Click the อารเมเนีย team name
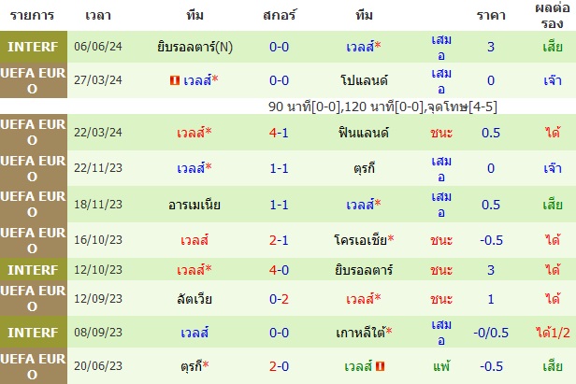576x384 pixels. (x=194, y=205)
